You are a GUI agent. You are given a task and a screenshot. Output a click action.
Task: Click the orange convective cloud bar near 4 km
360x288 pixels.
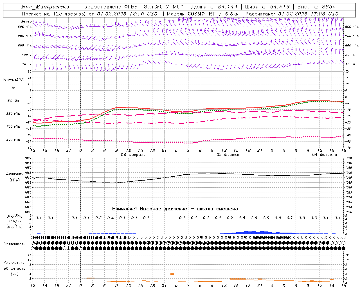(172, 274)
